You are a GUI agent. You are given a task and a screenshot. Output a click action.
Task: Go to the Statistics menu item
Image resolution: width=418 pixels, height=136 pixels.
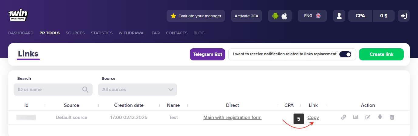tap(102, 33)
